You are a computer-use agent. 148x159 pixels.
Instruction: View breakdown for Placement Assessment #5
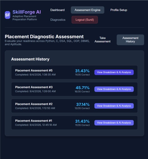tap(114, 72)
